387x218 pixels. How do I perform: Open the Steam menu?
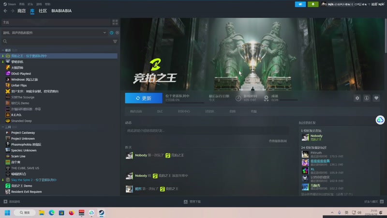(x=10, y=4)
